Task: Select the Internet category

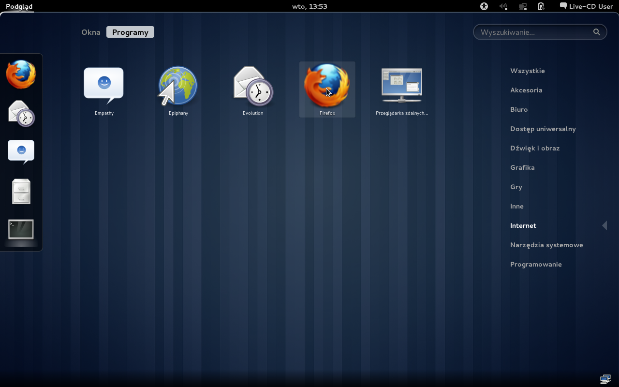Action: 523,225
